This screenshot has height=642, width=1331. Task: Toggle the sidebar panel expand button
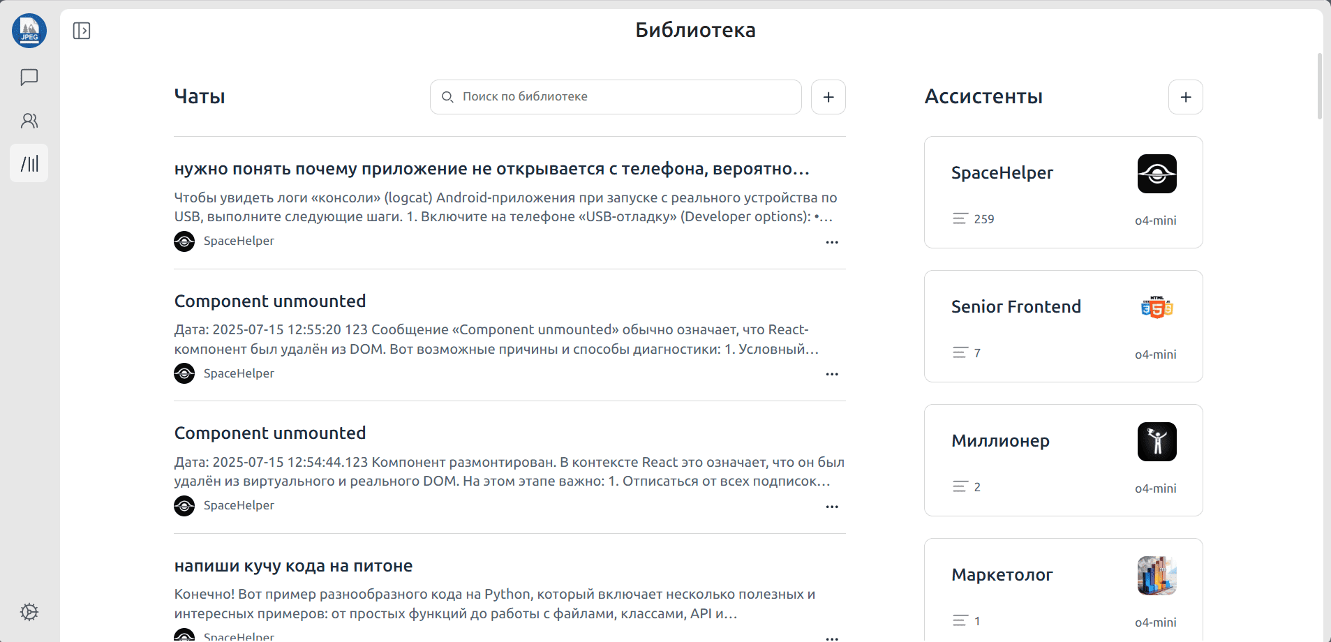coord(82,31)
